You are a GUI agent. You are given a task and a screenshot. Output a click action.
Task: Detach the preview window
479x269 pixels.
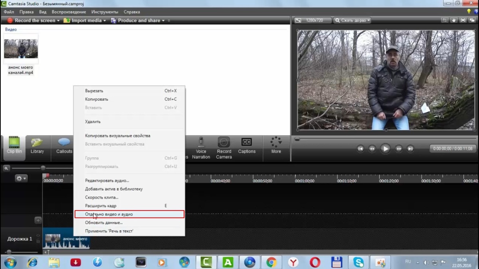(472, 20)
